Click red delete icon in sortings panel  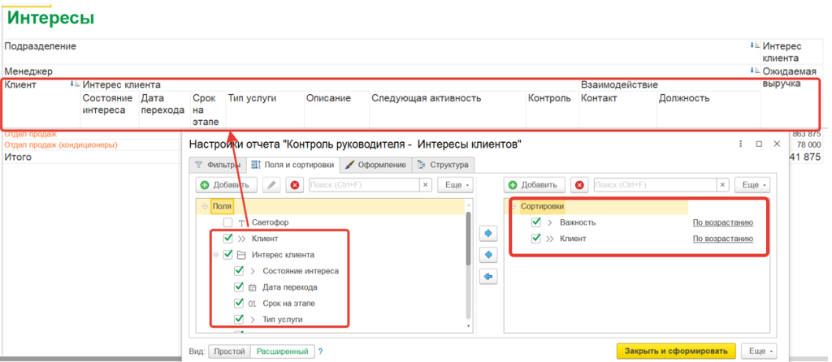pos(578,185)
